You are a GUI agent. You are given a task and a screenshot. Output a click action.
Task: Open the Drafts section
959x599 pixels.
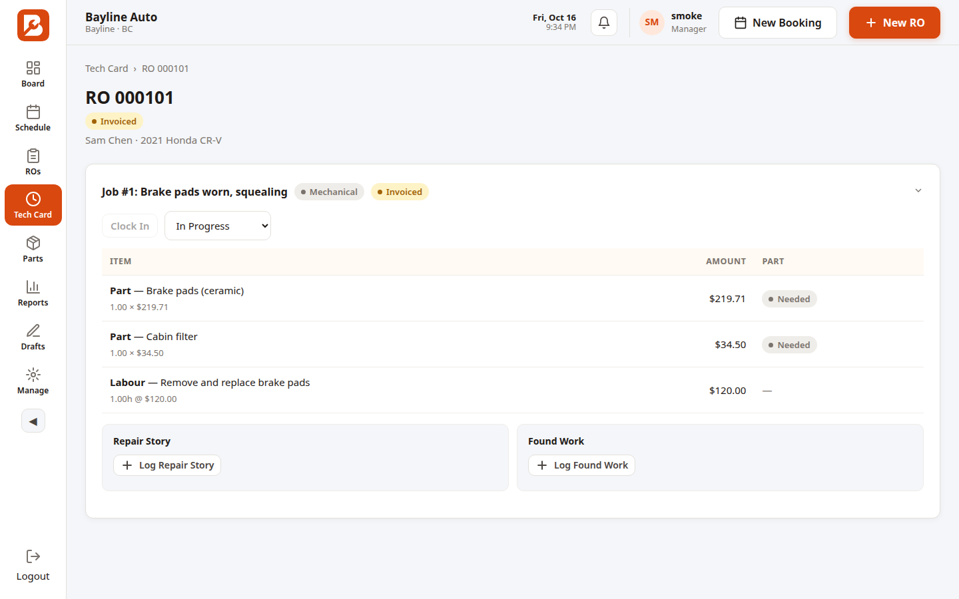pos(33,337)
